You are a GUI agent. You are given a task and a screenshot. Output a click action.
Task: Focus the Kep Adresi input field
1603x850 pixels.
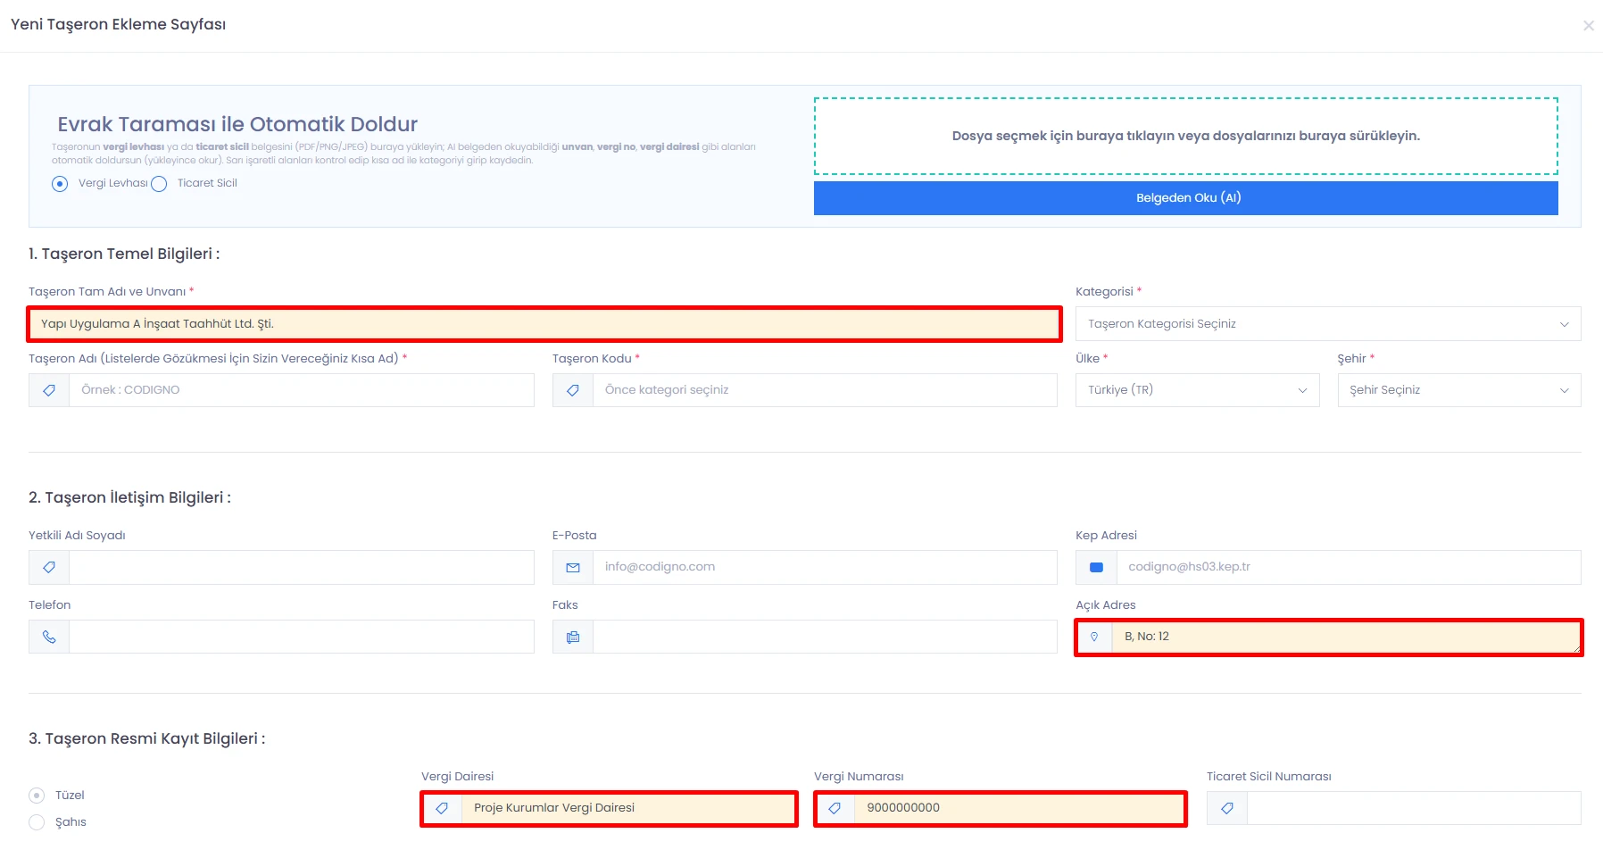pyautogui.click(x=1349, y=567)
